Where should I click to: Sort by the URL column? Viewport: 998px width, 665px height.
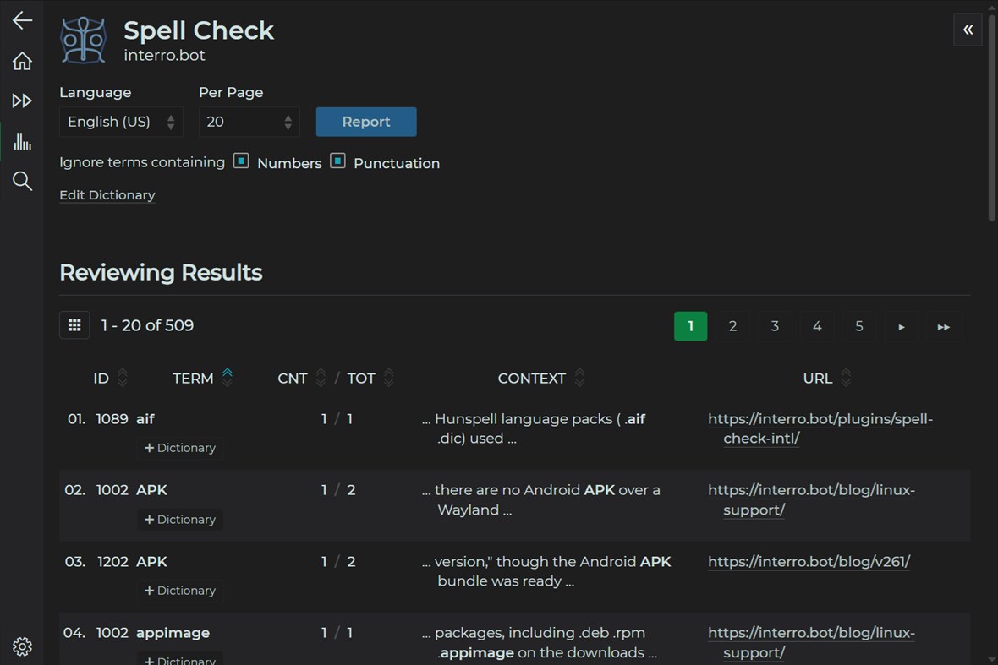(x=845, y=378)
